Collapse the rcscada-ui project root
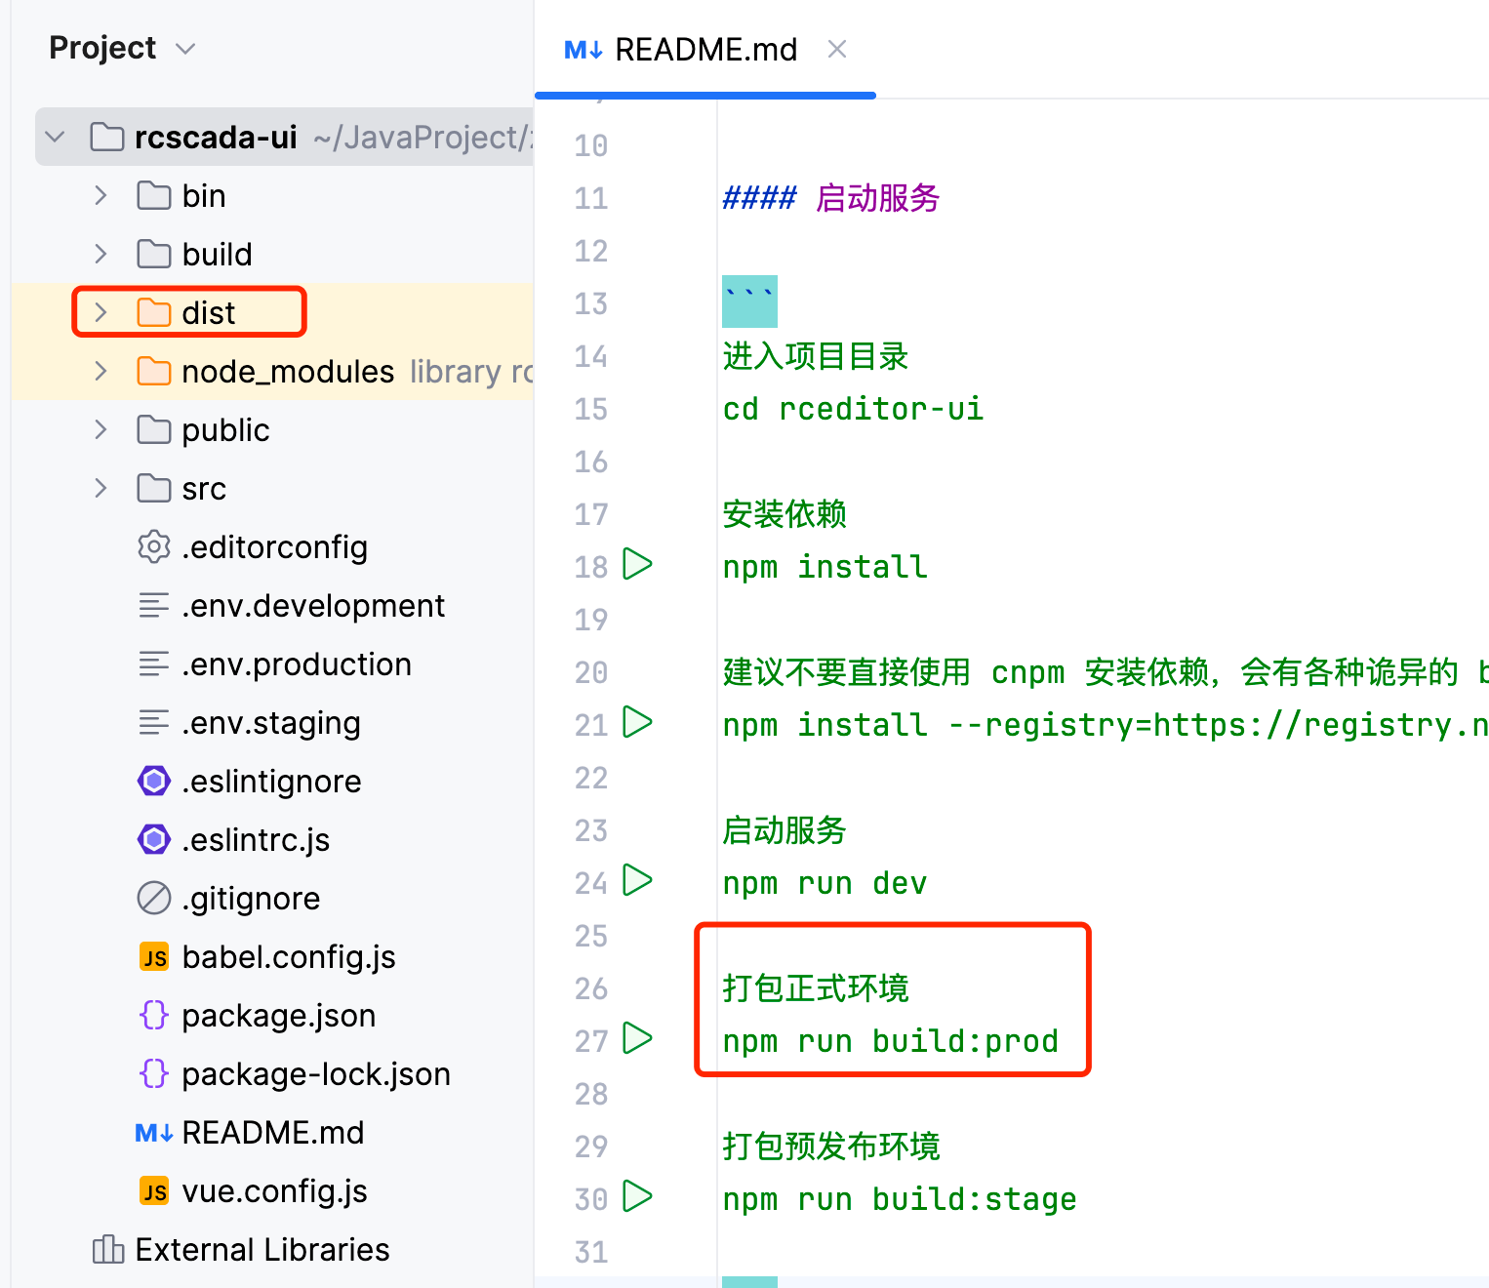This screenshot has height=1288, width=1489. (56, 138)
